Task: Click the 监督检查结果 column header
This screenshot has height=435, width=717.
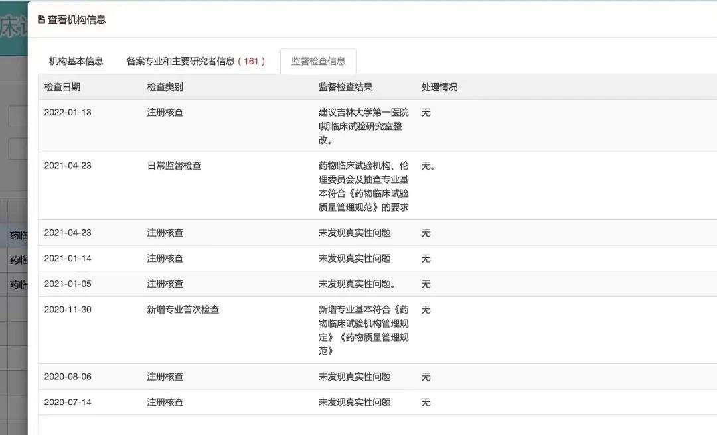Action: (345, 87)
